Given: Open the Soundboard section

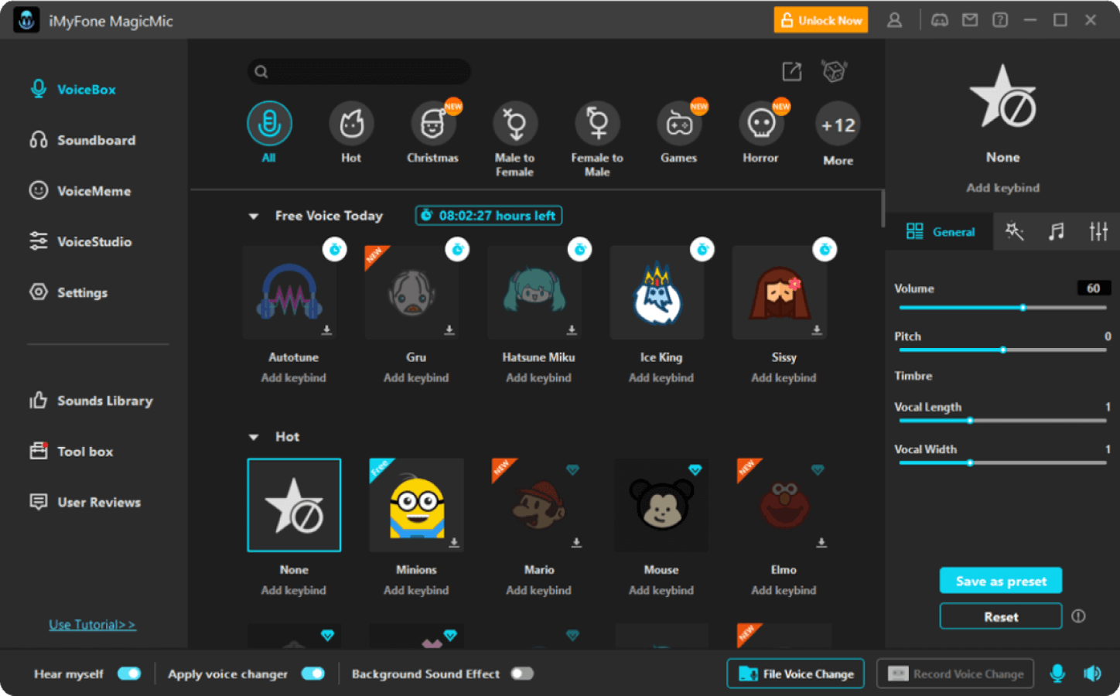Looking at the screenshot, I should pyautogui.click(x=82, y=140).
